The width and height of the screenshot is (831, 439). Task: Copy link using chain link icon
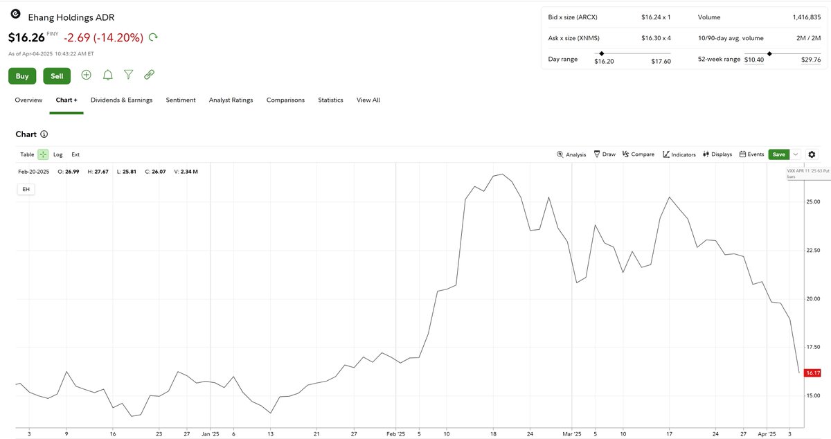pos(149,75)
